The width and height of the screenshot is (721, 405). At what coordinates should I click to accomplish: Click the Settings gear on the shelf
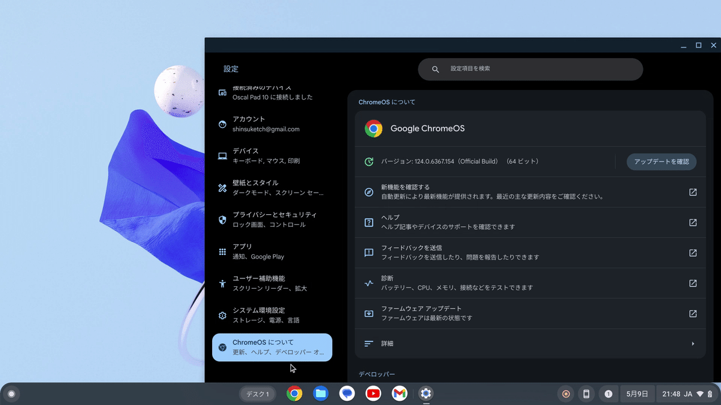[426, 394]
